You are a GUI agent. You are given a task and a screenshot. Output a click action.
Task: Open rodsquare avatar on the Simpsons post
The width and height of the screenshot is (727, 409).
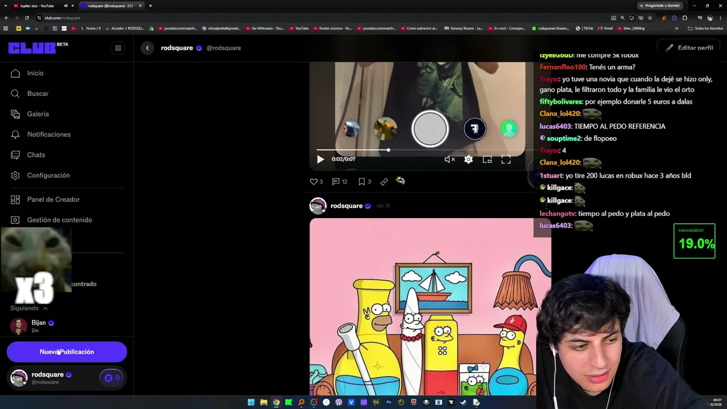point(318,206)
